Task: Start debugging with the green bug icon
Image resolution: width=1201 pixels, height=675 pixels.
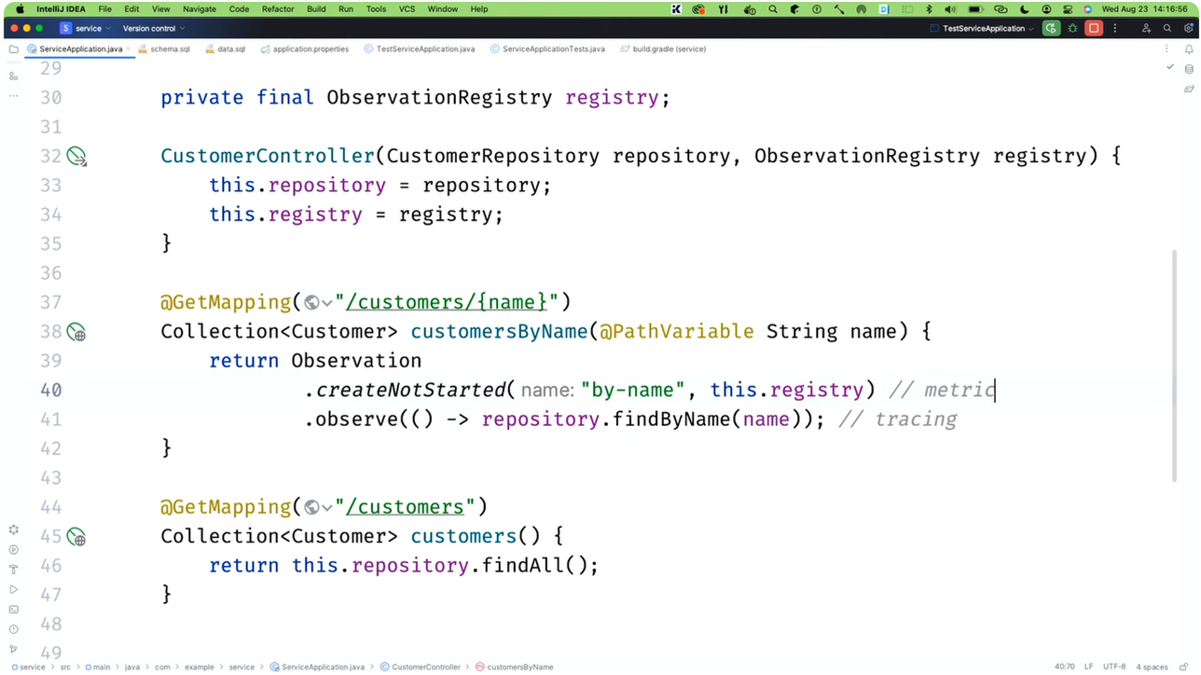Action: coord(1072,29)
